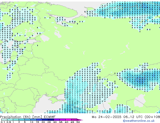Pick the 2–5 mm legend color box
The image size is (160, 123).
click(x=22, y=120)
